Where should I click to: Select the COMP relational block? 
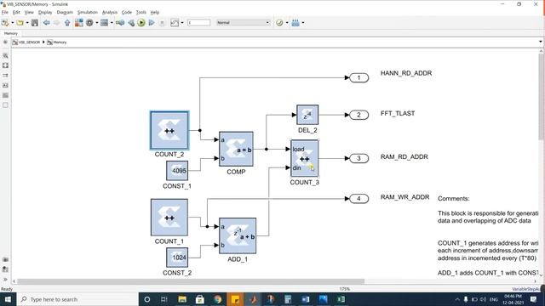[x=236, y=149]
